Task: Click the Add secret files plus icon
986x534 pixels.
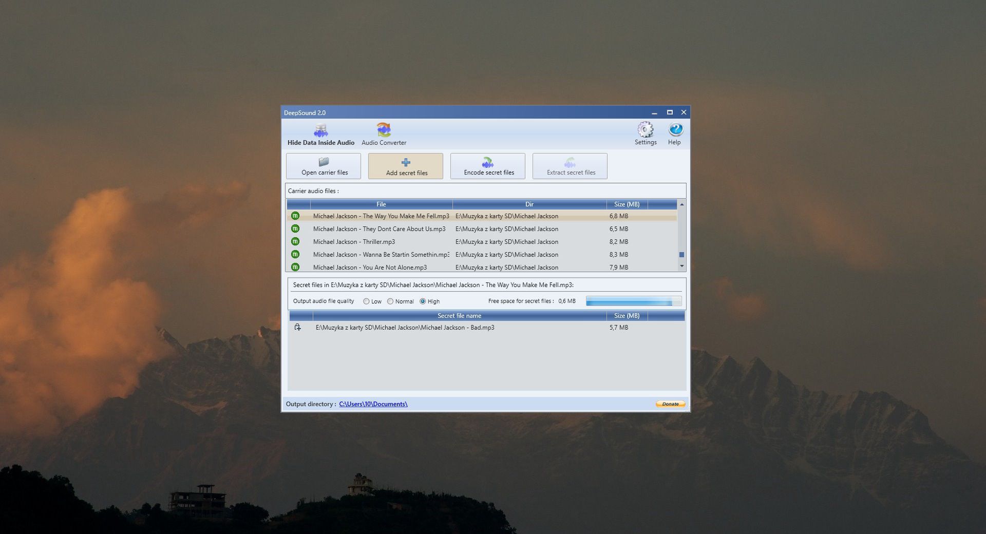Action: (406, 162)
